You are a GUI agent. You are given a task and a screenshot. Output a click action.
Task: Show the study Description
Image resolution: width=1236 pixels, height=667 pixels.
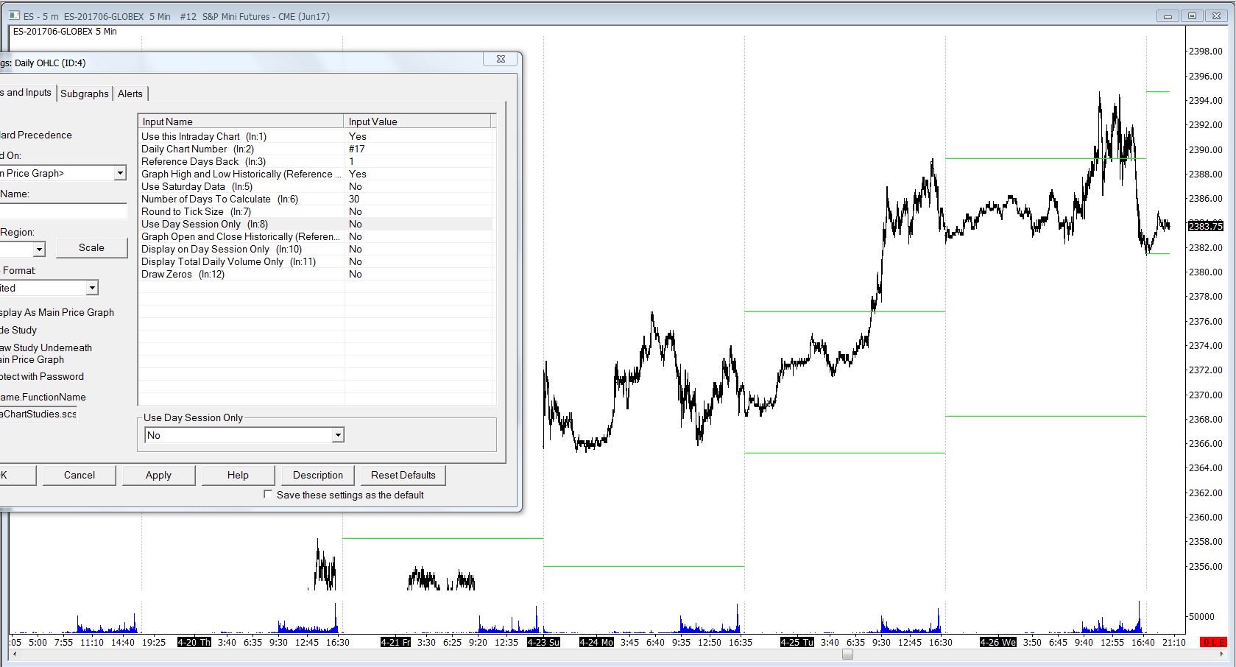tap(318, 476)
